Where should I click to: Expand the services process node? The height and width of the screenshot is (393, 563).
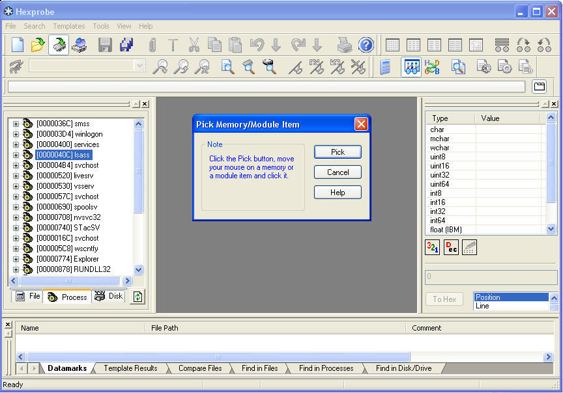tap(16, 144)
